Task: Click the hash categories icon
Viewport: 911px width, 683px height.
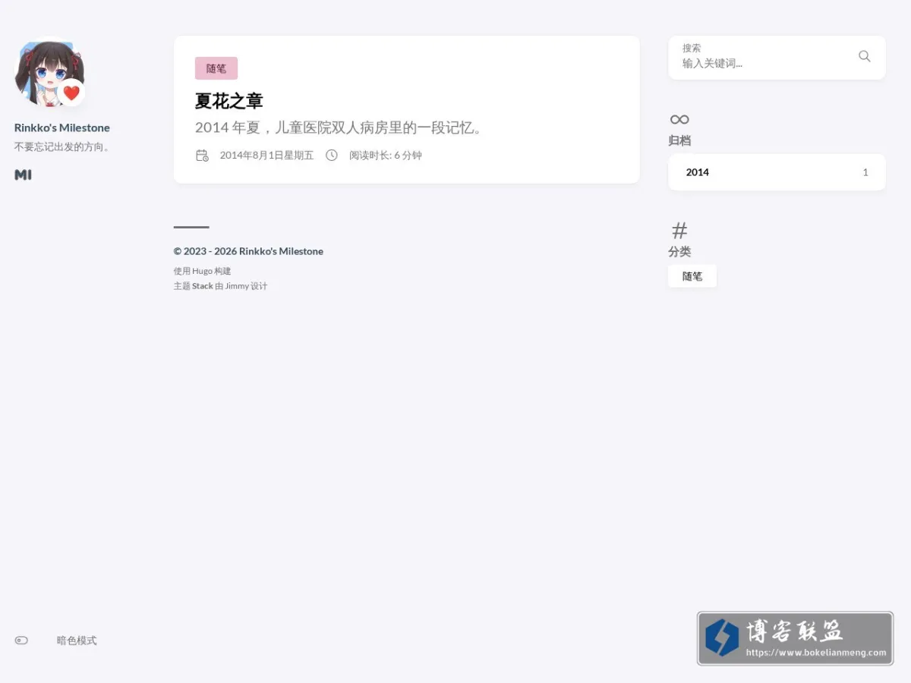Action: tap(679, 230)
